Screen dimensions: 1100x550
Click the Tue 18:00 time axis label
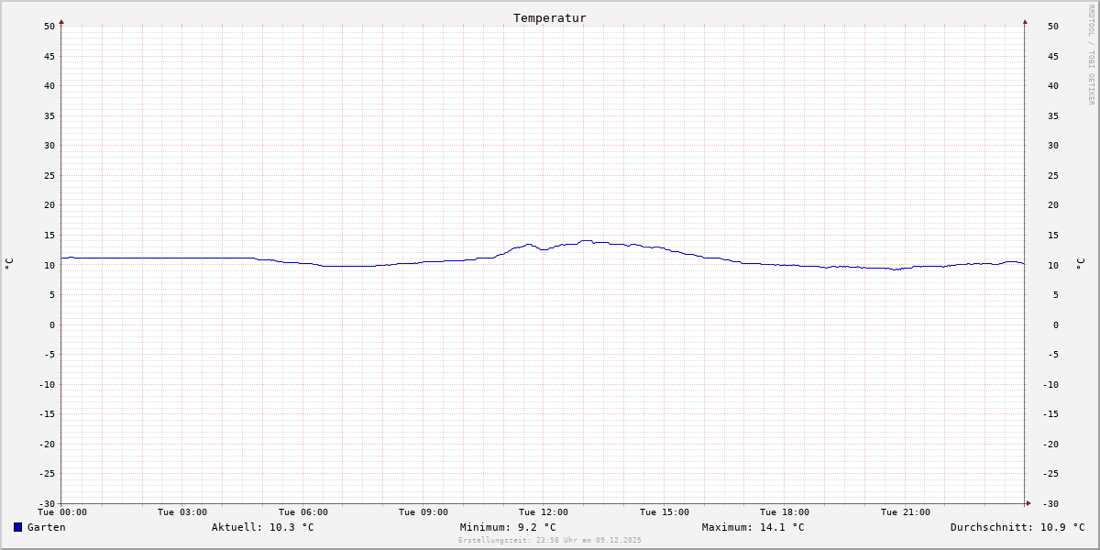(785, 512)
